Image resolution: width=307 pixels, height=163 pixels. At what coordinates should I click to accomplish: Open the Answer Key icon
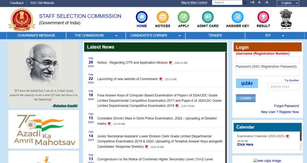(237, 17)
